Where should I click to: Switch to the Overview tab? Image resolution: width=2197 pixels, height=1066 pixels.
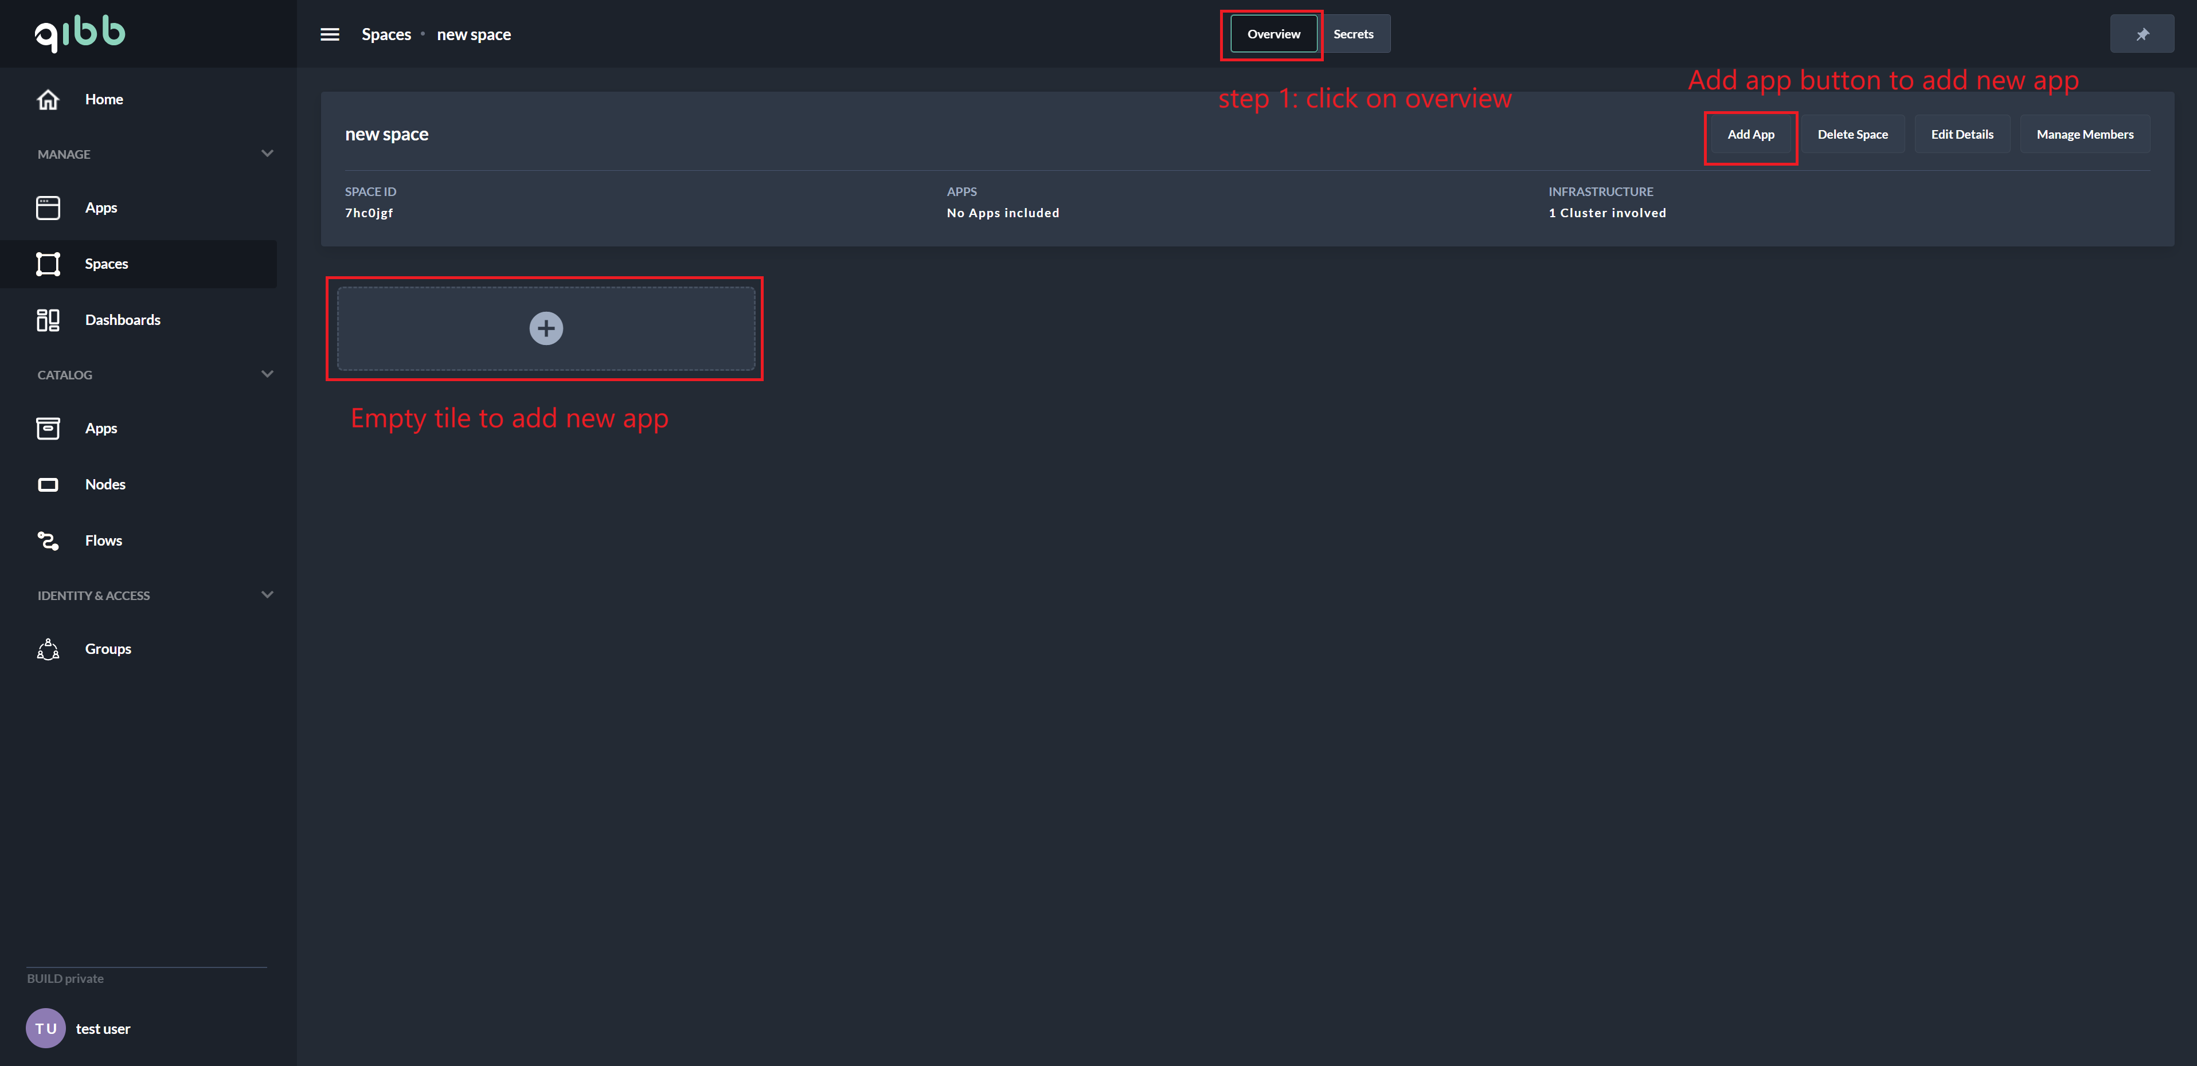point(1273,34)
